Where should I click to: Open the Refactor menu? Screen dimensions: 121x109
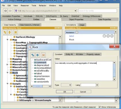pyautogui.click(x=42, y=5)
